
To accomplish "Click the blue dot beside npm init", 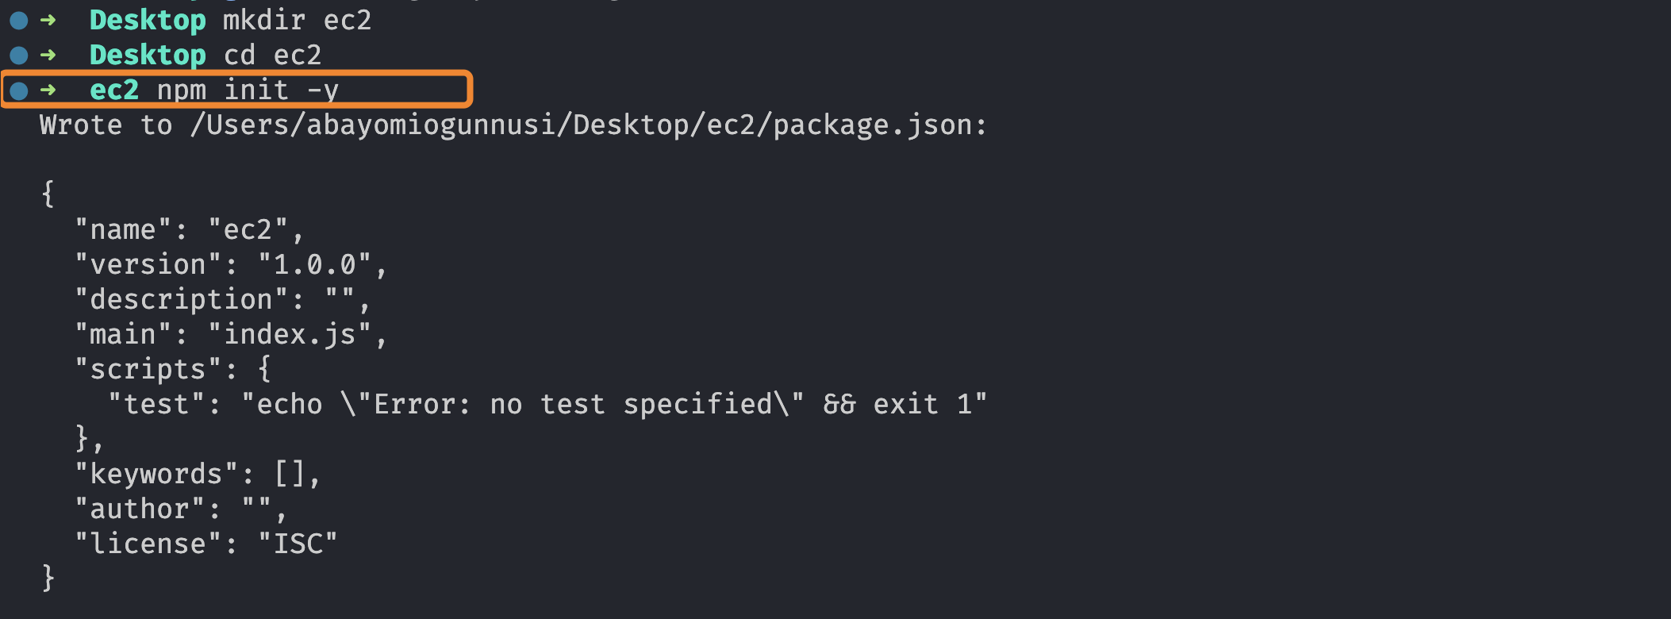I will point(19,90).
